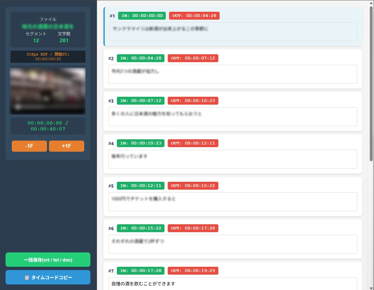Click the segment #7 text 自慢の酒を飲むことができます

143,284
